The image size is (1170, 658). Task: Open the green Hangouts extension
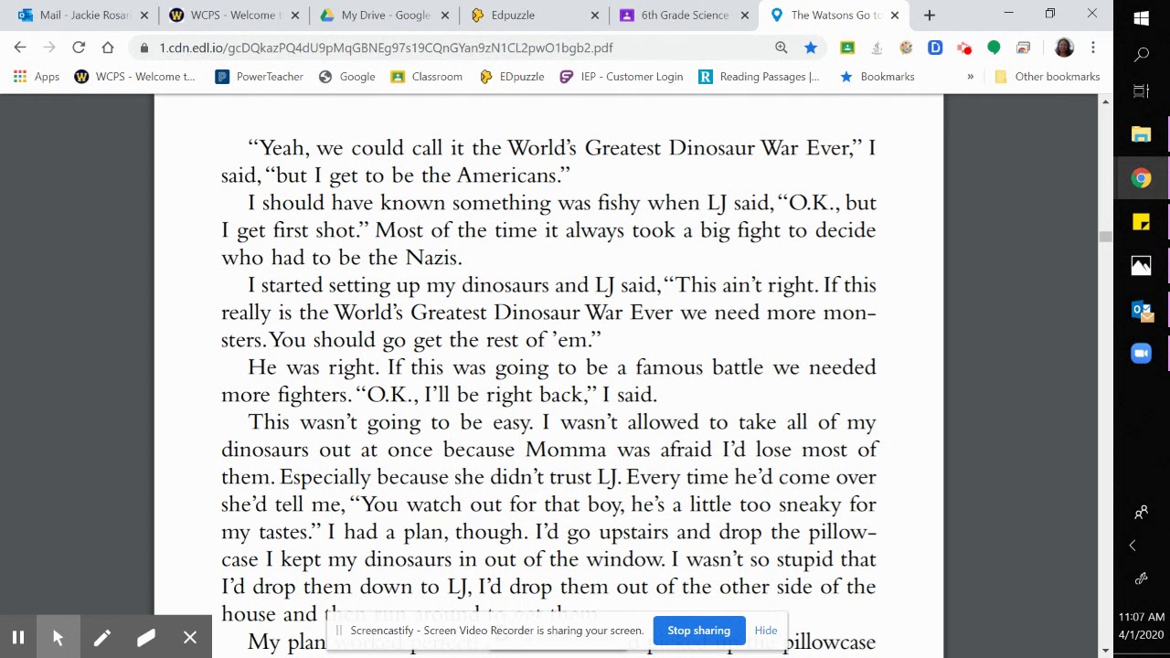(994, 48)
